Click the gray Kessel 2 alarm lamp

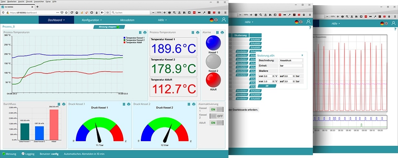[x=213, y=62]
